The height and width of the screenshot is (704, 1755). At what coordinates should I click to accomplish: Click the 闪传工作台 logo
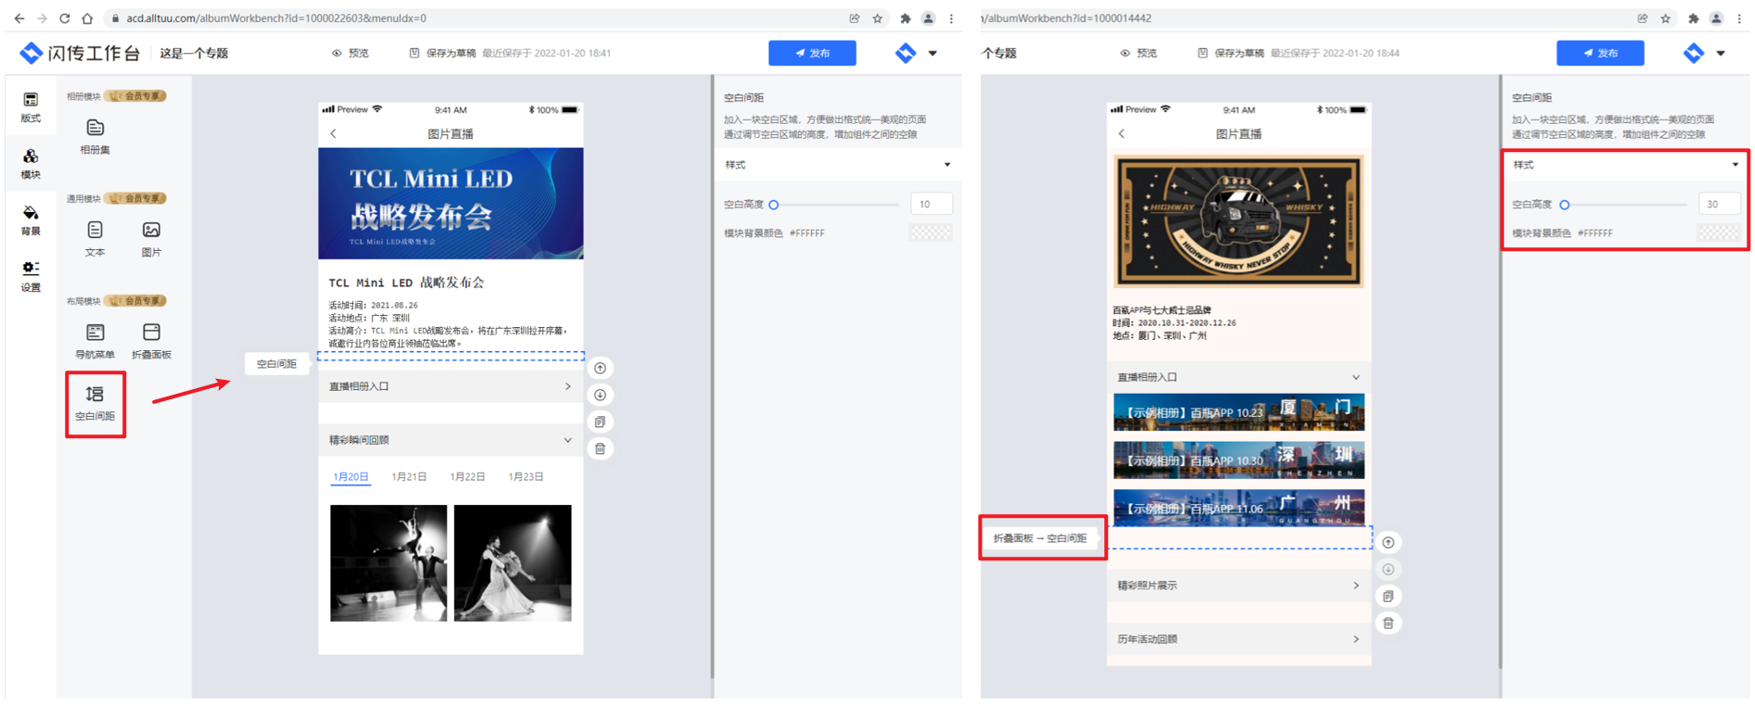coord(80,53)
